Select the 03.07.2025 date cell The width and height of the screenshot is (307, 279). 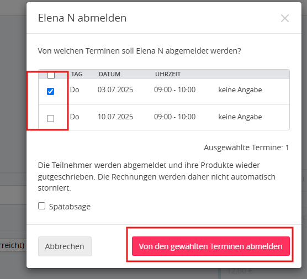point(115,90)
